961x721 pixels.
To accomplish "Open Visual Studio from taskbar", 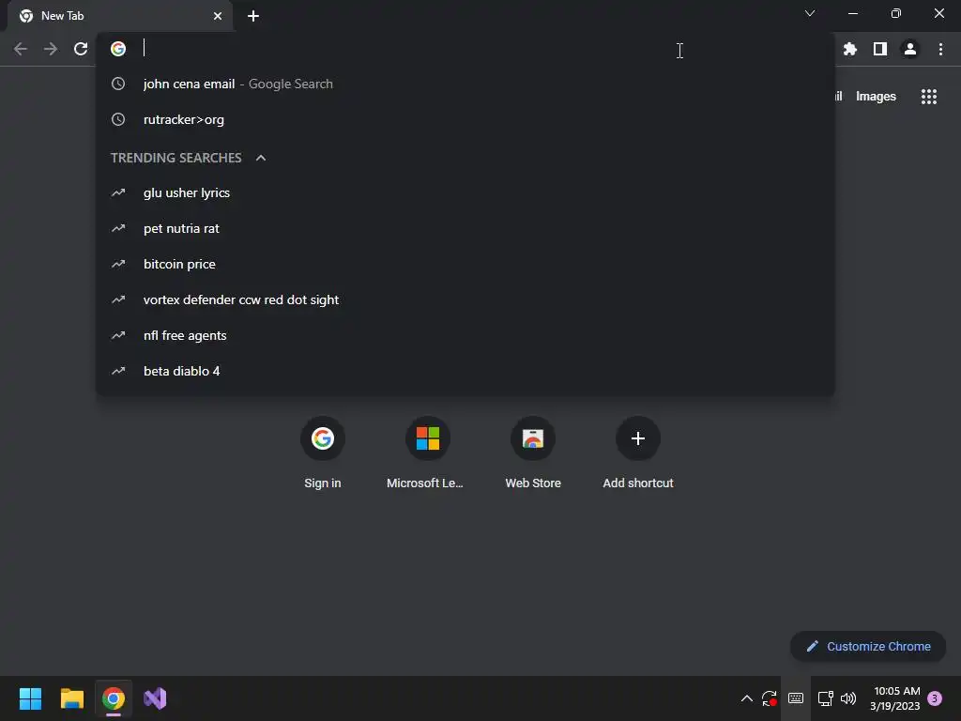I will (x=155, y=698).
